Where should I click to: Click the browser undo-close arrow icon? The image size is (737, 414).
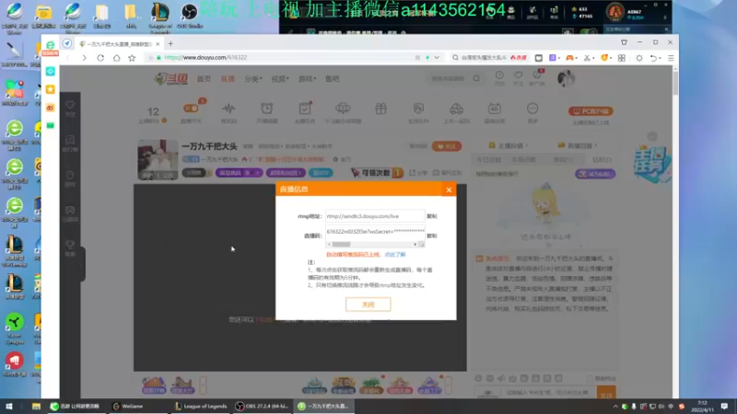pos(653,58)
